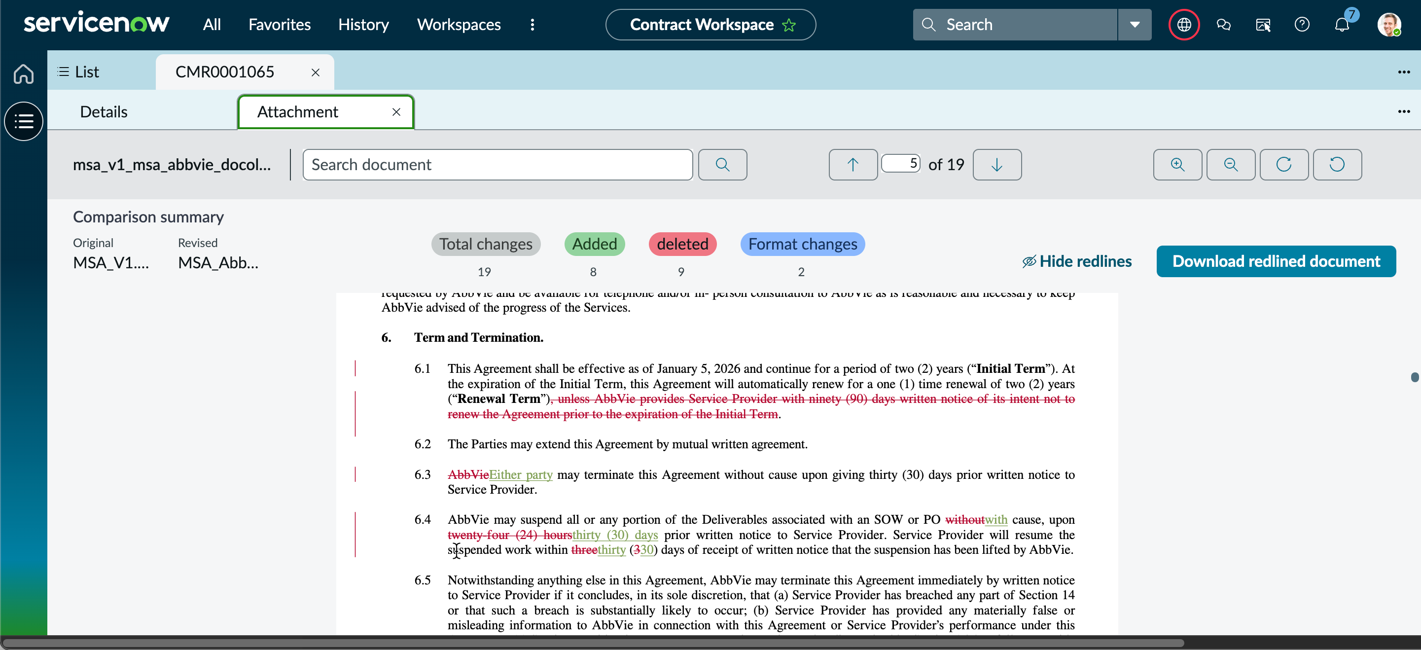The height and width of the screenshot is (650, 1421).
Task: Expand the search scope dropdown arrow
Action: coord(1135,24)
